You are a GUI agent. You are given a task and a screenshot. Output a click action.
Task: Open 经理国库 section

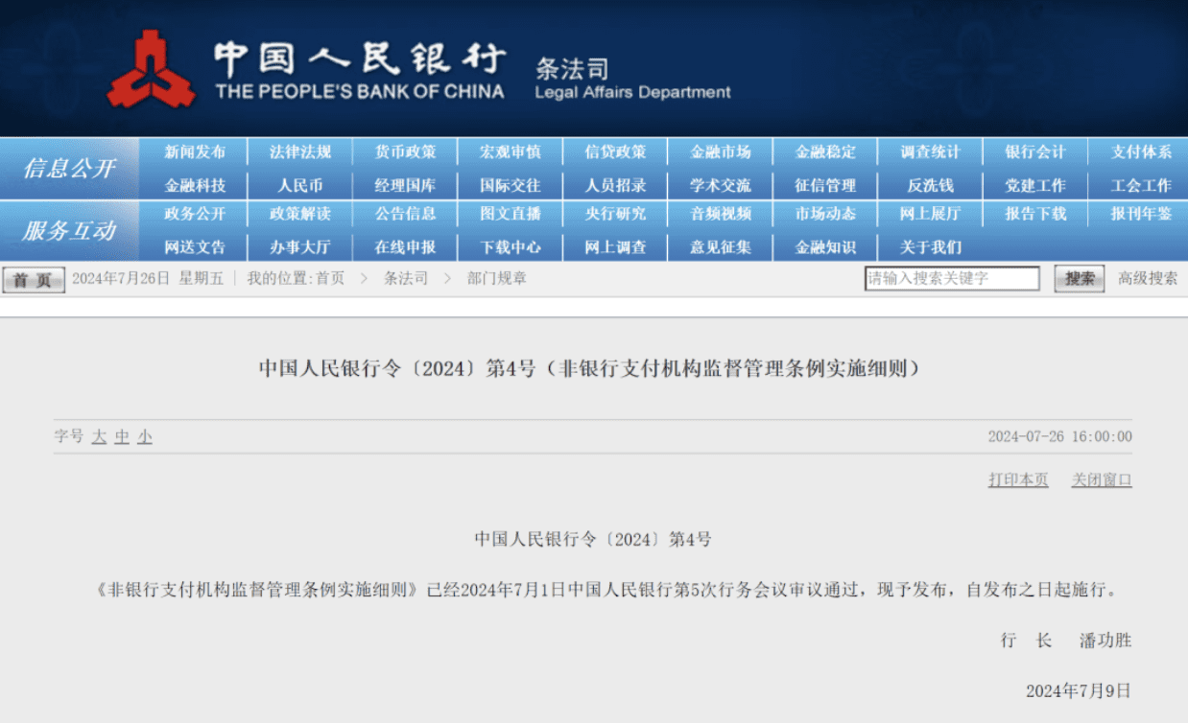click(x=405, y=186)
